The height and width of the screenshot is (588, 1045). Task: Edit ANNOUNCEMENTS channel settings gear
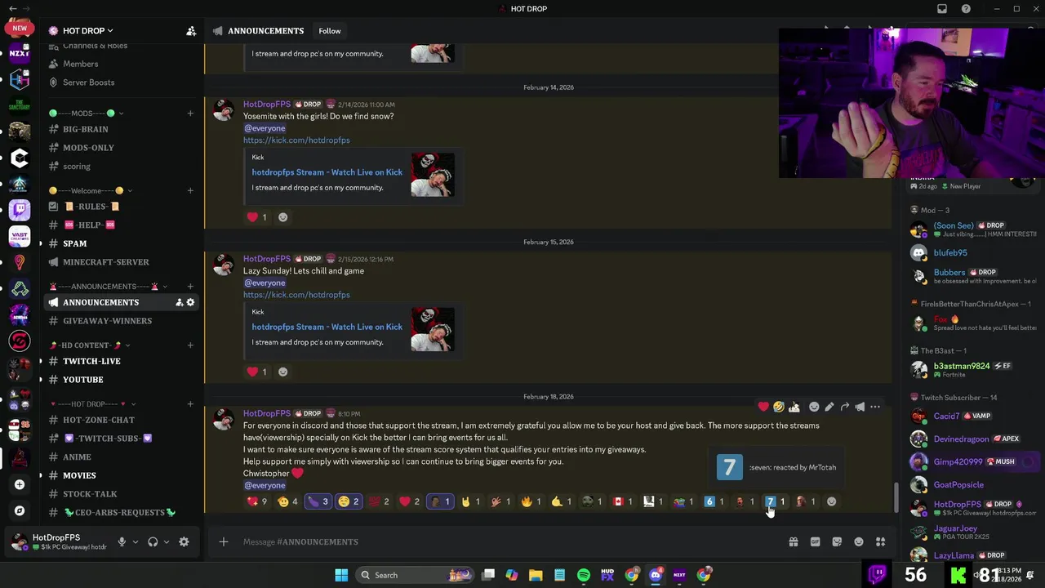coord(191,302)
